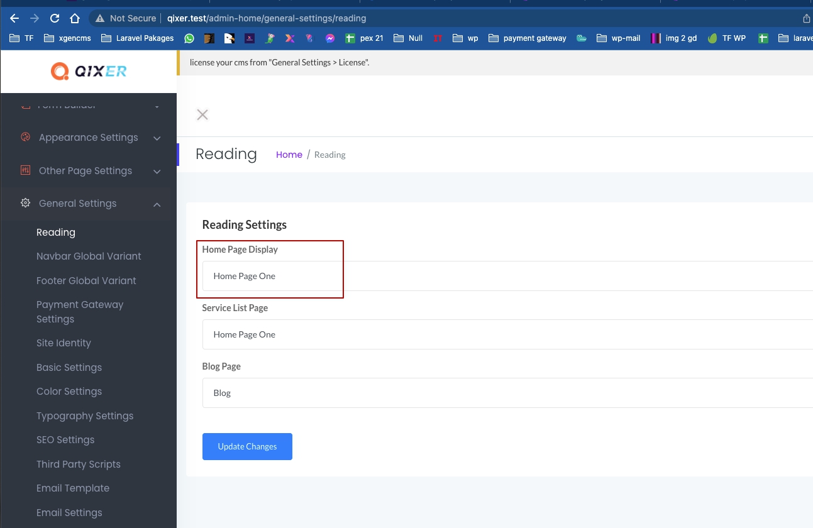Reload the current page
The image size is (813, 528).
[55, 18]
